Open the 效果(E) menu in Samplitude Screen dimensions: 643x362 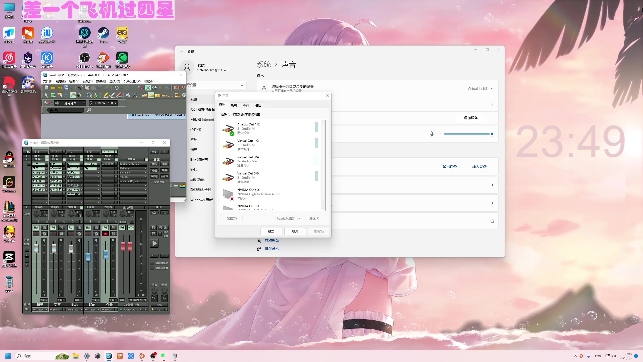(101, 81)
